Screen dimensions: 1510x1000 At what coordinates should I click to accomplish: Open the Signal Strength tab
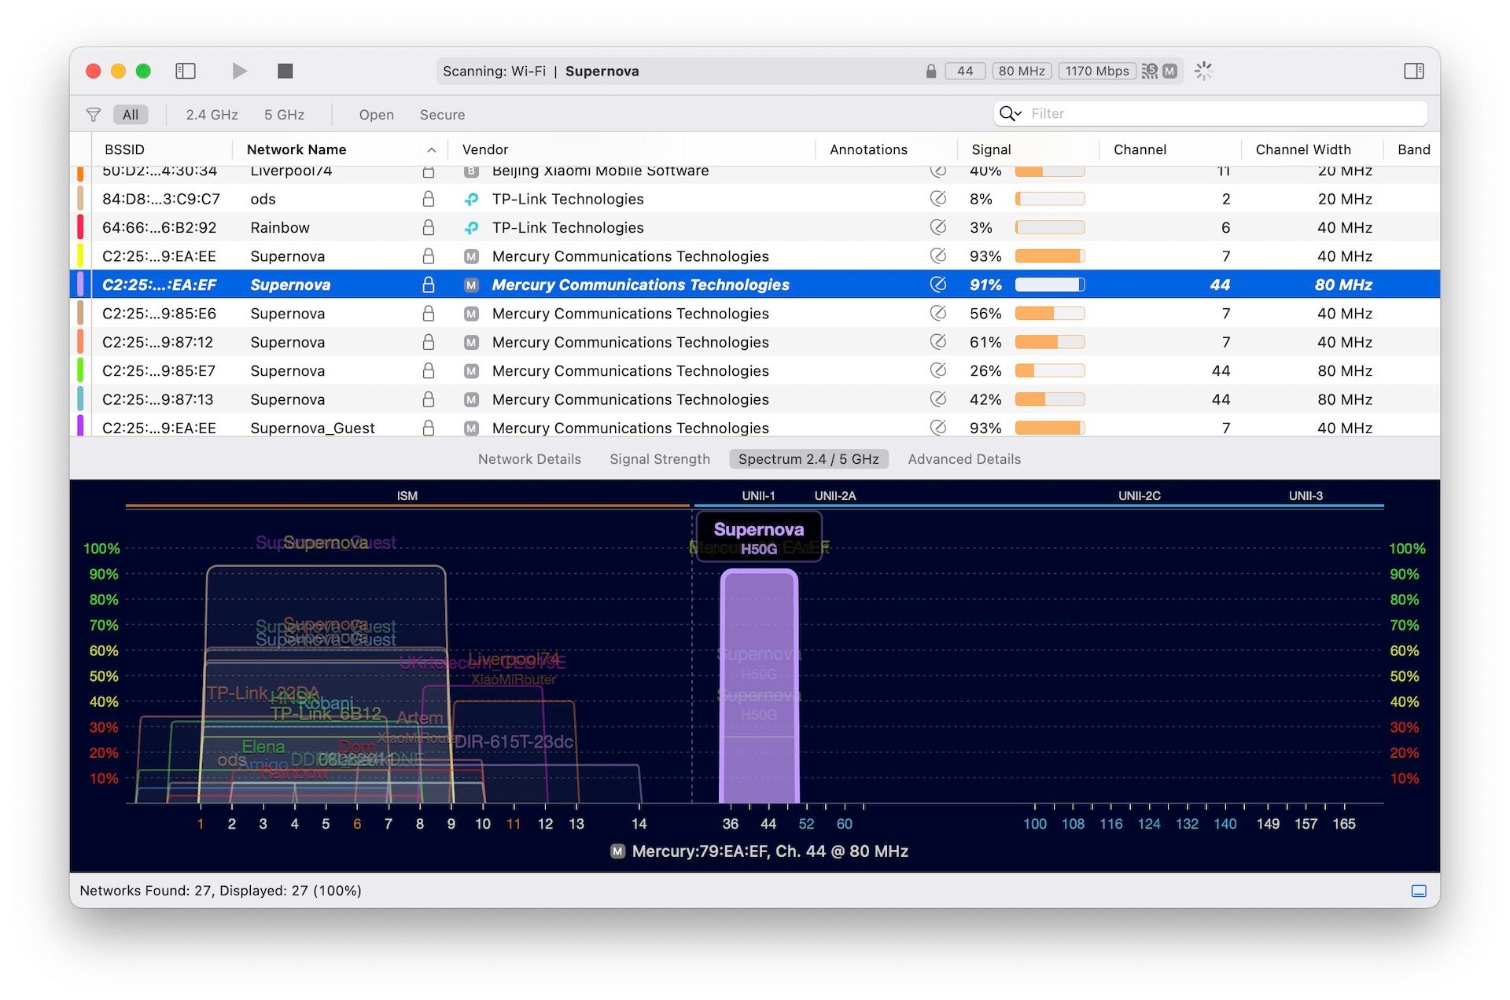pos(660,459)
